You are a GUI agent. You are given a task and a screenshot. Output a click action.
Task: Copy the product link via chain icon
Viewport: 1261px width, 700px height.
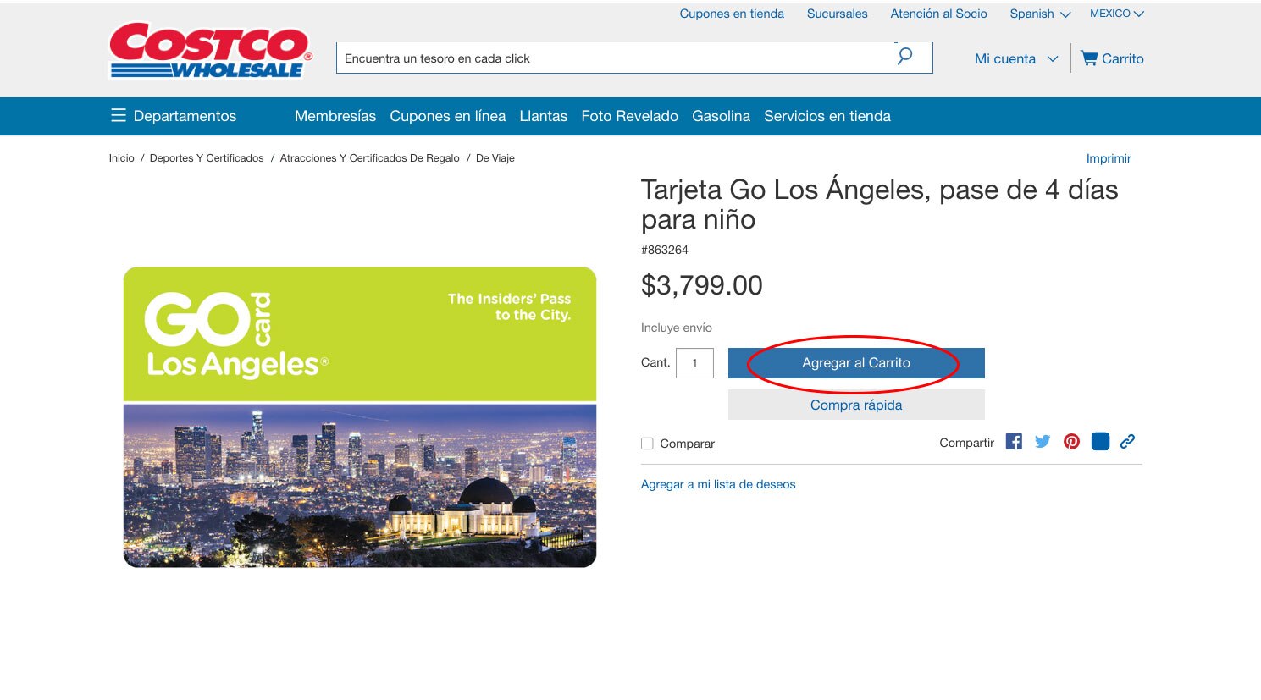(x=1127, y=442)
